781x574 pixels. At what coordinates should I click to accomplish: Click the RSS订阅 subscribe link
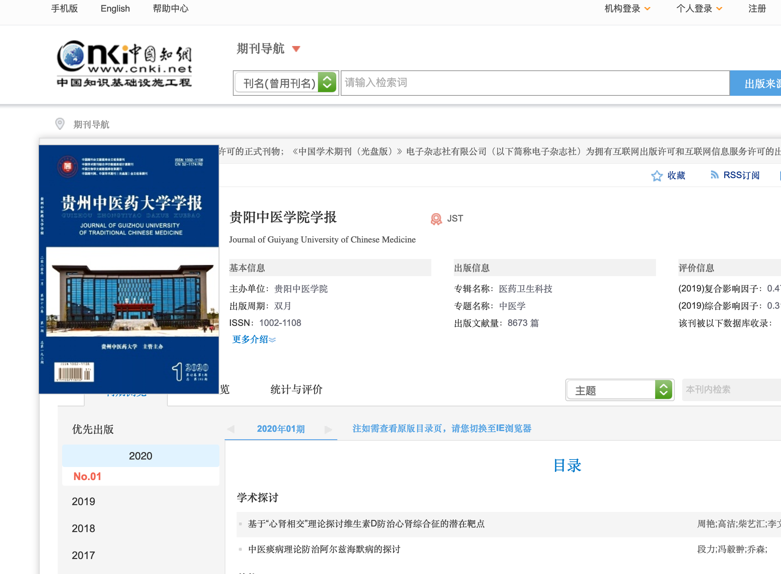pos(741,175)
